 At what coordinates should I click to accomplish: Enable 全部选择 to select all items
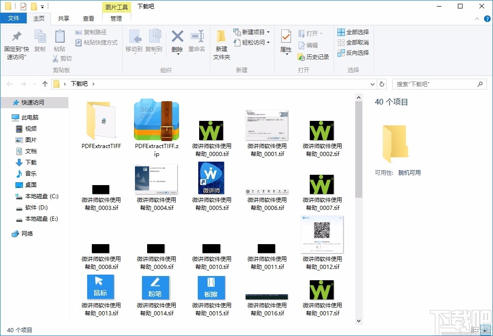(352, 32)
